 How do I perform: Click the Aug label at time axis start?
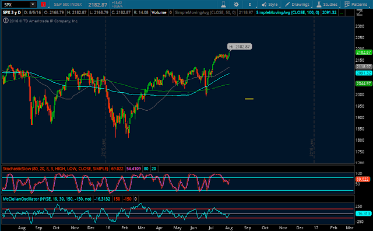click(22, 228)
